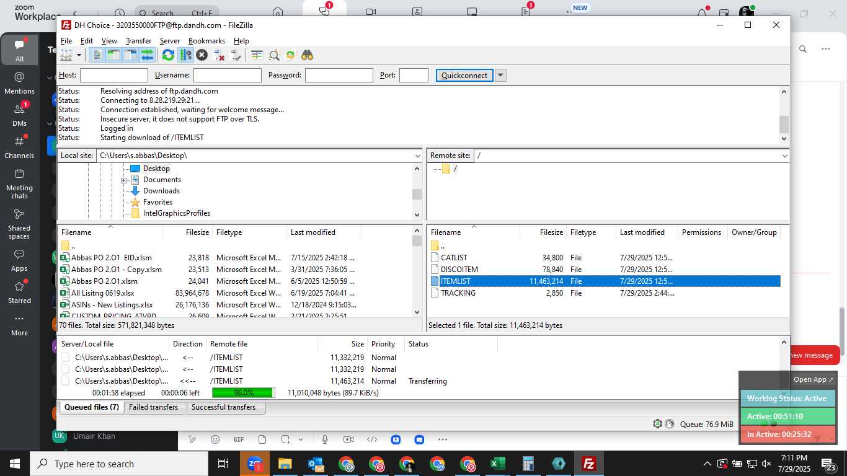847x476 pixels.
Task: Search remote files with binoculars icon
Action: tap(307, 55)
